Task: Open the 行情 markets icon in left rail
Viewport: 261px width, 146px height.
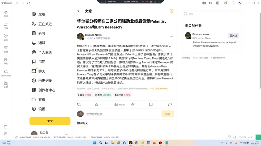Action: click(x=6, y=26)
